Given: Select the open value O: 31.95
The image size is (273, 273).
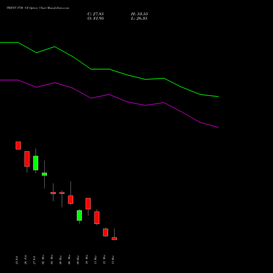Looking at the screenshot, I should [96, 19].
